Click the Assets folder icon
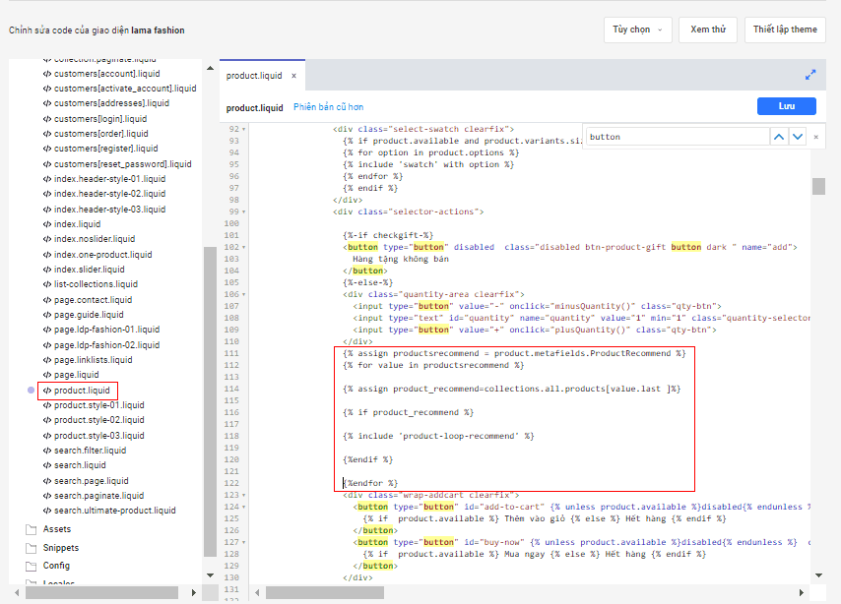 pyautogui.click(x=31, y=529)
